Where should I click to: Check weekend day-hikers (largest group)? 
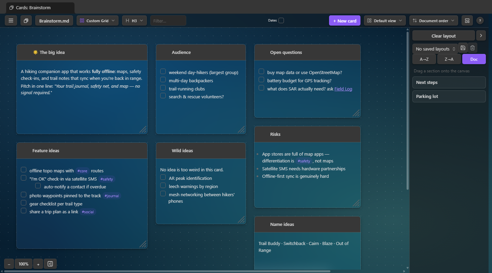point(163,71)
